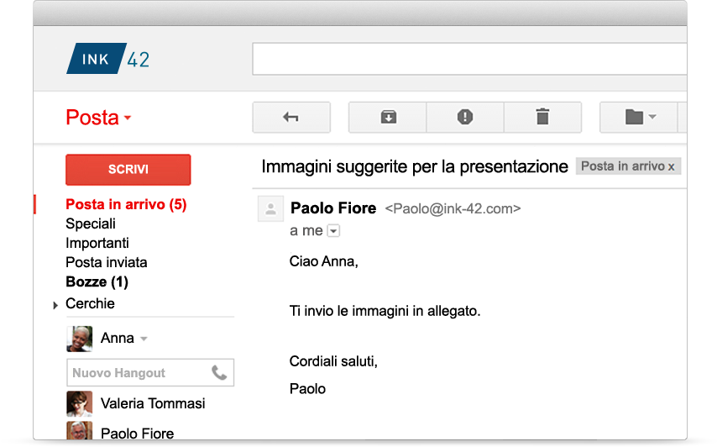
Task: Click the search input field
Action: 469,59
